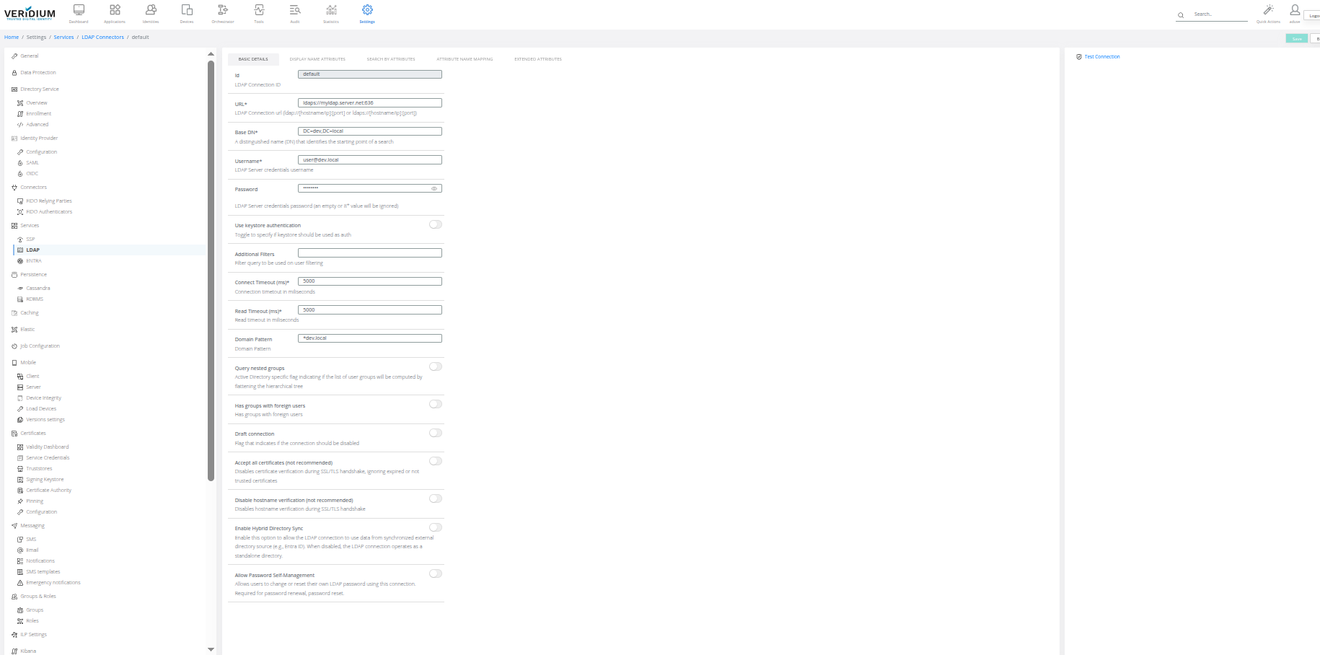Open the Statistics chart icon
1320x655 pixels.
pyautogui.click(x=331, y=10)
